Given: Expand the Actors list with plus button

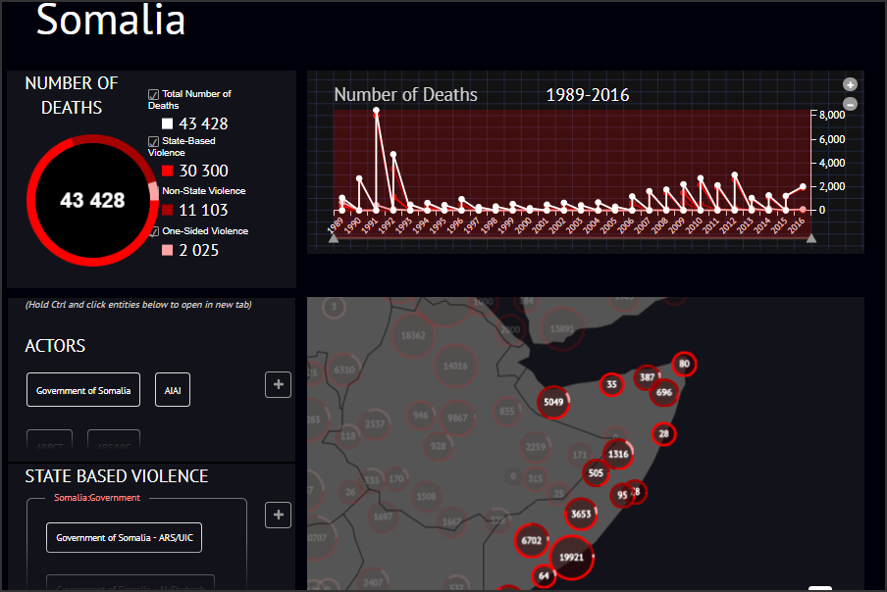Looking at the screenshot, I should 278,385.
